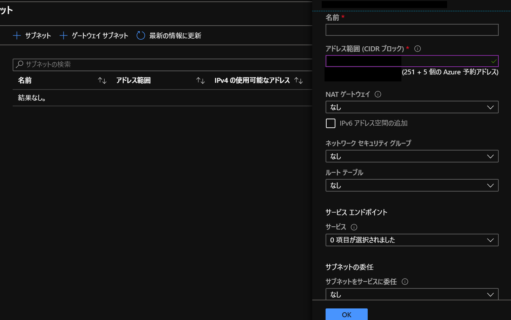Click the plus icon to add a subnet
Viewport: 511px width, 320px height.
[17, 35]
